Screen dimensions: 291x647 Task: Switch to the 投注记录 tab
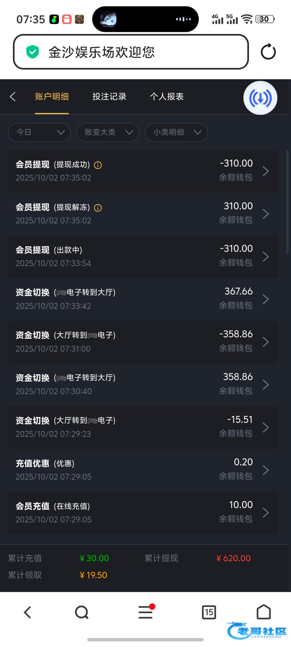click(109, 97)
